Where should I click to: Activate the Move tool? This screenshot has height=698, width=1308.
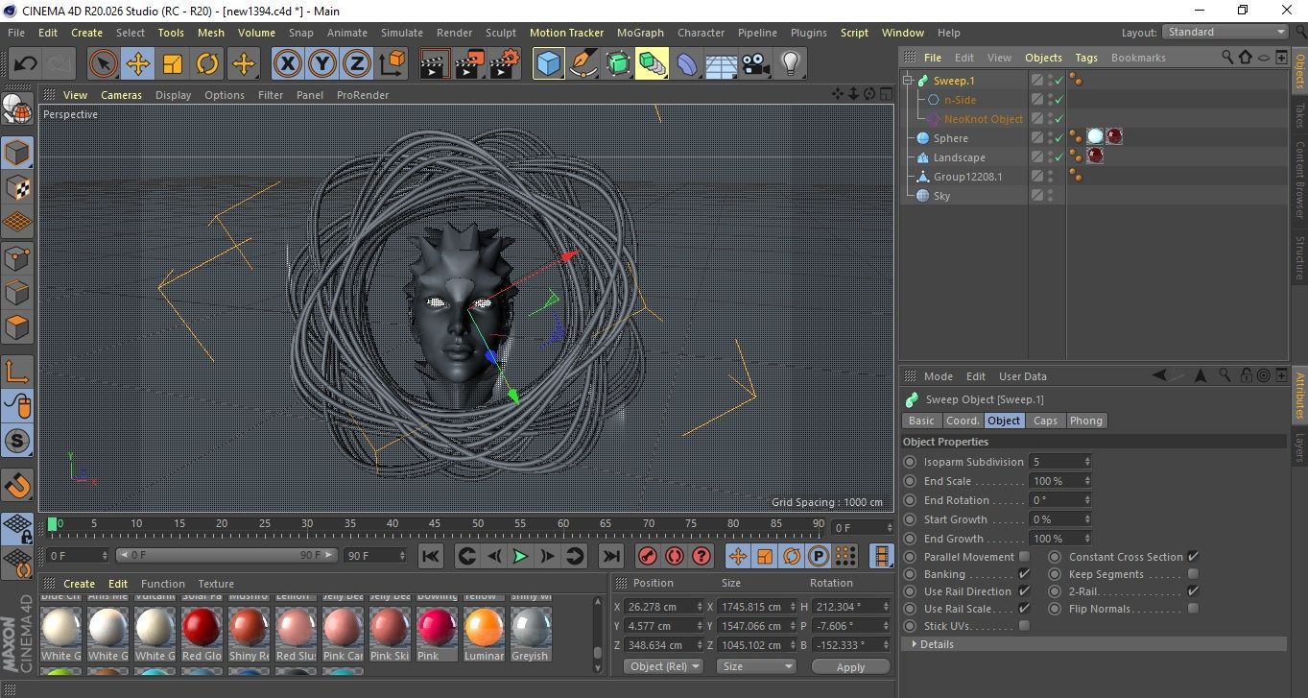coord(138,64)
